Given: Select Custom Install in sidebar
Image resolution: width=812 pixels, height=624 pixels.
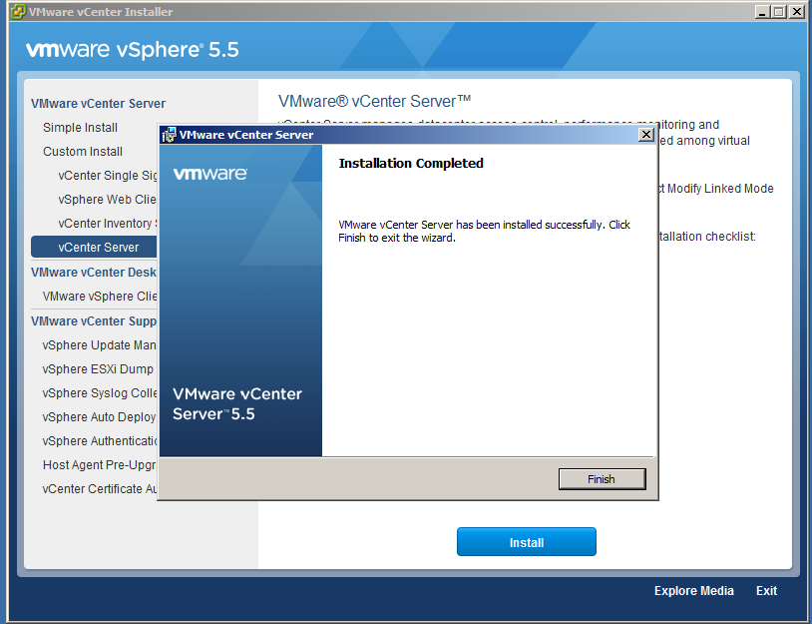Looking at the screenshot, I should click(x=83, y=152).
